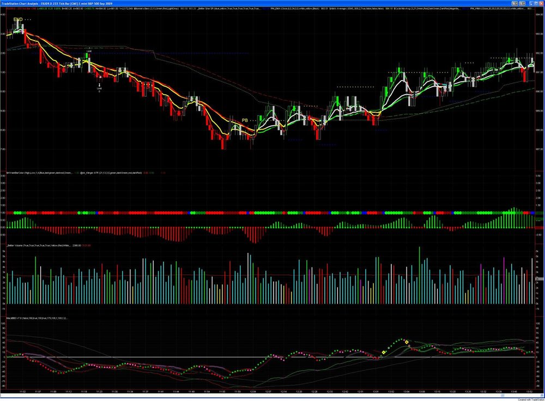545x401 pixels.
Task: Click the volume panel current value marker
Action: click(x=539, y=279)
